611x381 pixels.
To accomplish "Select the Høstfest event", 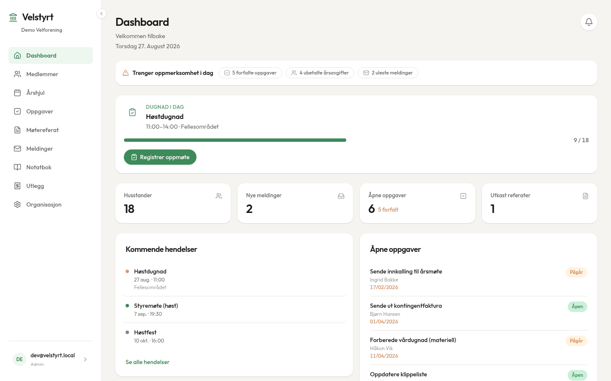I will click(x=234, y=336).
